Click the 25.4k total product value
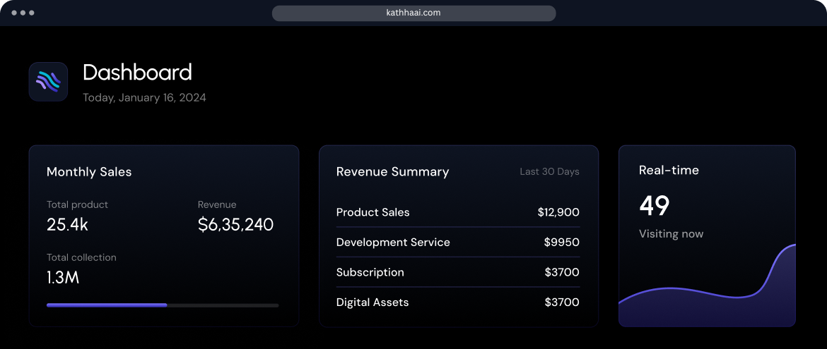Viewport: 827px width, 349px height. point(67,225)
